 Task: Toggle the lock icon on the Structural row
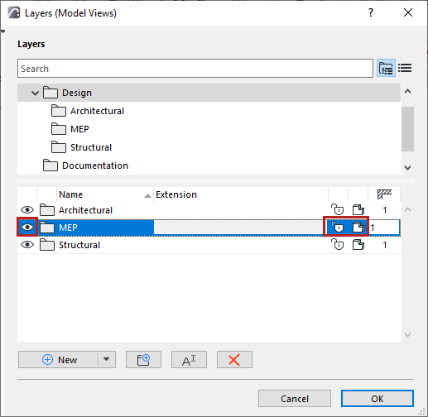click(337, 245)
